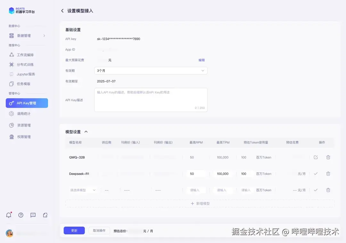Viewport: 346px width, 243px height.
Task: Open the feedback message icon at bottom left
Action: click(x=33, y=215)
